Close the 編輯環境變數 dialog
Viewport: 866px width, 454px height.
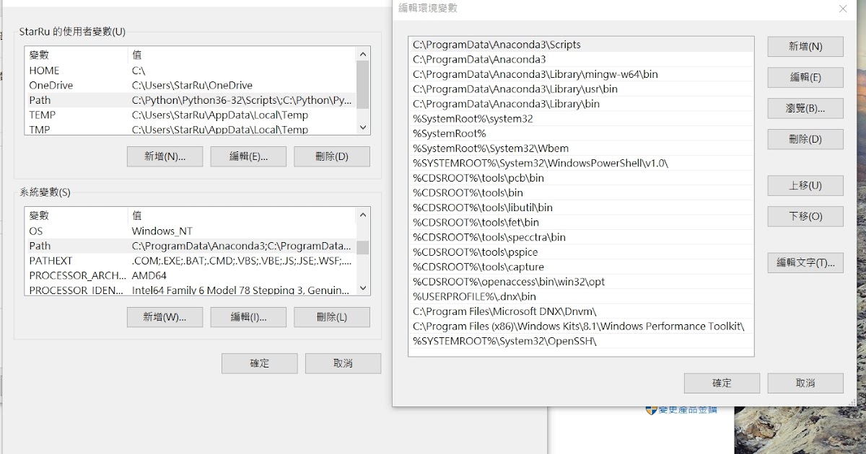click(x=843, y=9)
